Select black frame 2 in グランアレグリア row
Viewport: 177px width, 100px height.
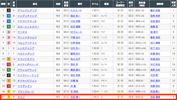[x=9, y=10]
